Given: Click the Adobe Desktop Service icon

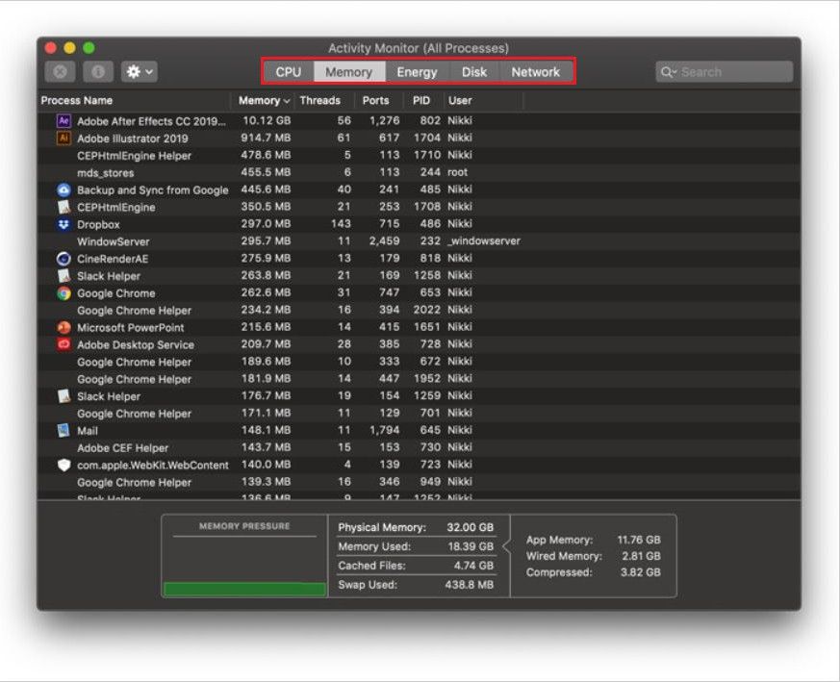Looking at the screenshot, I should 64,344.
